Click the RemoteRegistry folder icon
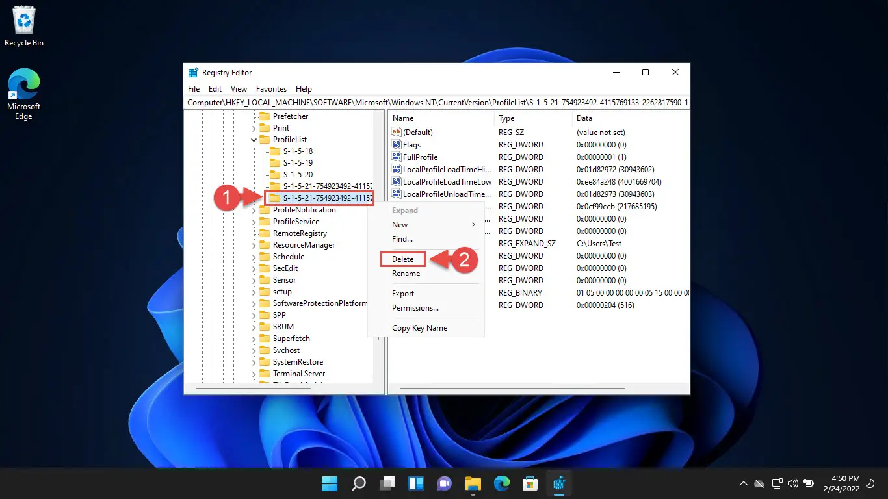The image size is (888, 499). point(264,233)
